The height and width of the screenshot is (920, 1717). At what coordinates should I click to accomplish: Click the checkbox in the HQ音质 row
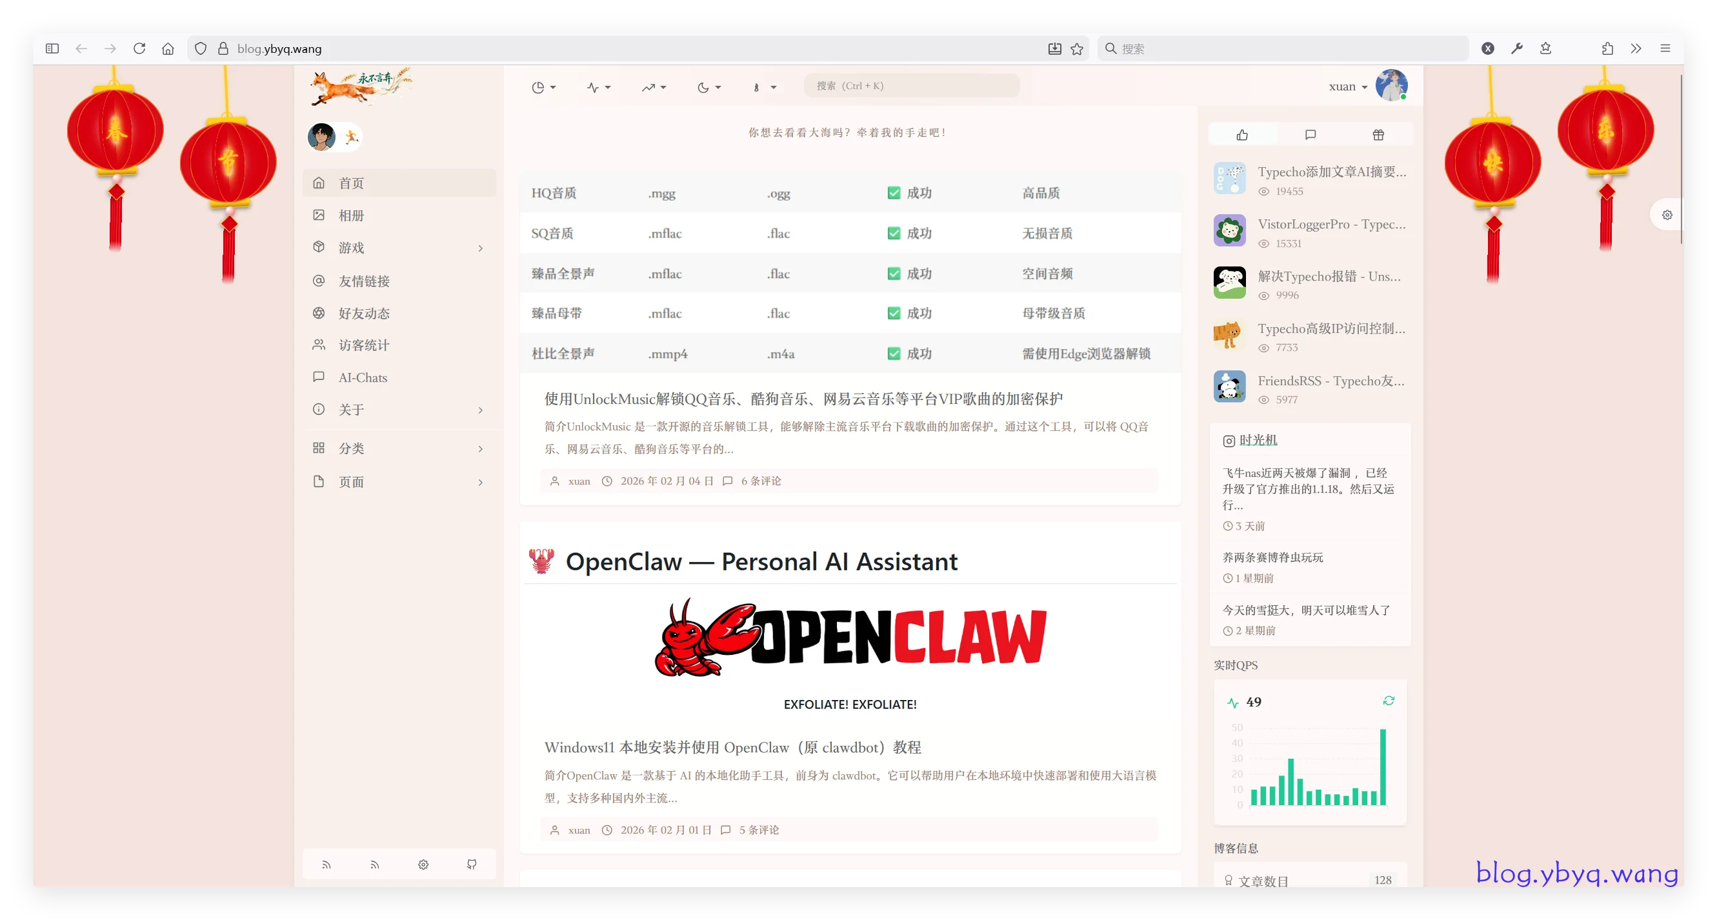[x=894, y=193]
